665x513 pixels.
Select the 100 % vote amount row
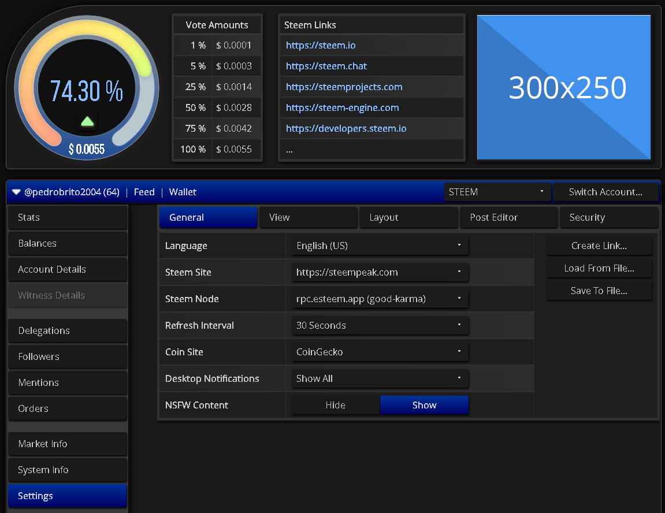(217, 149)
